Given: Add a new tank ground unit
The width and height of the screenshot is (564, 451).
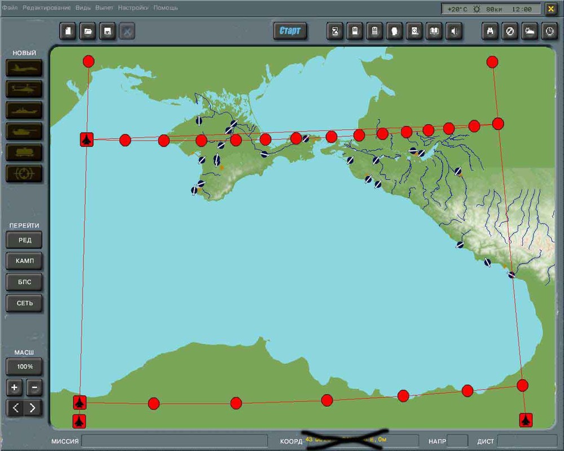Looking at the screenshot, I should tap(24, 131).
